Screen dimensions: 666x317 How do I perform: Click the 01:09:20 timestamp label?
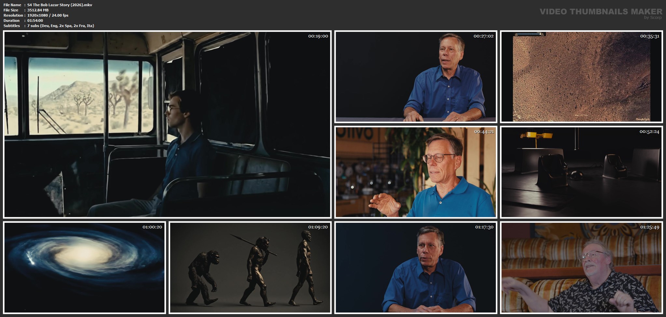(318, 227)
